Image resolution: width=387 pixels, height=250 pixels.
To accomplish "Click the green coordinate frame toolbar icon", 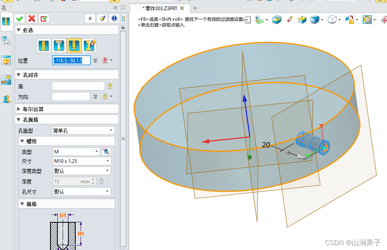I will pyautogui.click(x=259, y=20).
